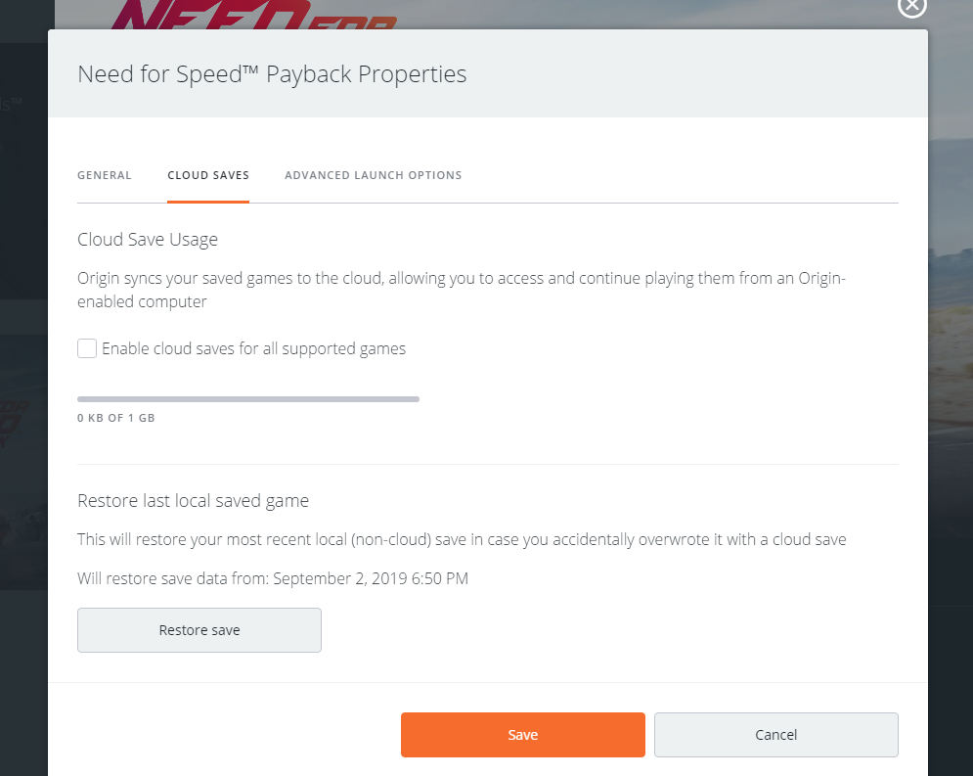Click the '0 KB of 1 GB' usage label
The height and width of the screenshot is (776, 973).
tap(116, 418)
